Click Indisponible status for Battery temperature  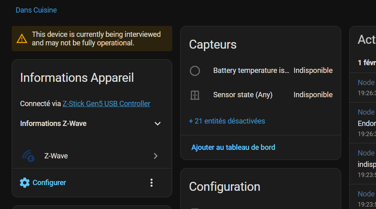313,70
